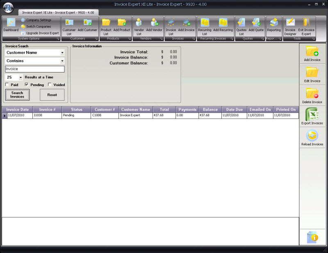Click Exit Invoice Expert icon
Viewport: 328px width, 253px height.
coord(306,27)
